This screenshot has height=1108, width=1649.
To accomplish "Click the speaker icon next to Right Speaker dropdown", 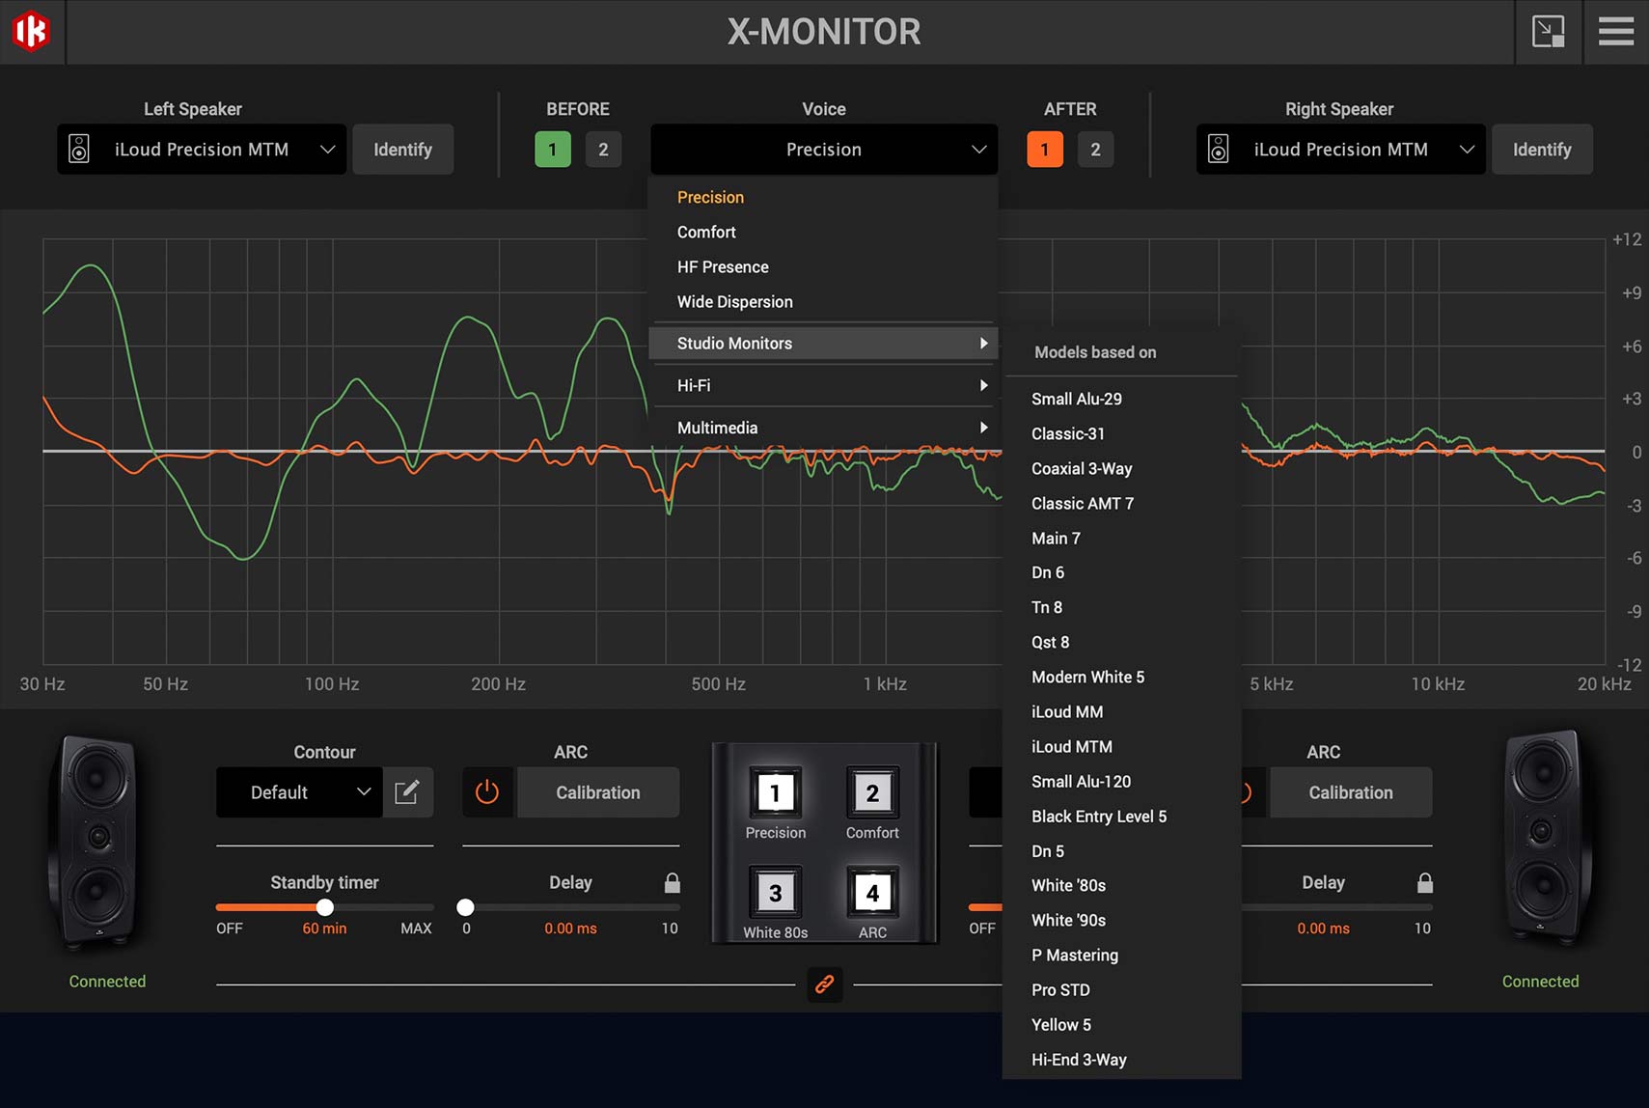I will (x=1220, y=149).
